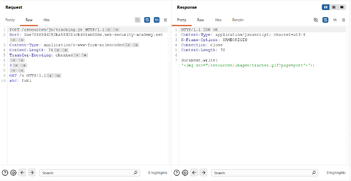Image resolution: width=351 pixels, height=181 pixels.
Task: Toggle the \n non-printable characters button in Response
Action: pos(335,20)
